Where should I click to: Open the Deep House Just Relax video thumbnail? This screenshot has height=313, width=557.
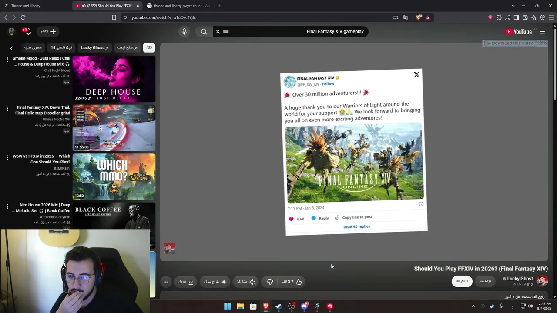[x=114, y=79]
